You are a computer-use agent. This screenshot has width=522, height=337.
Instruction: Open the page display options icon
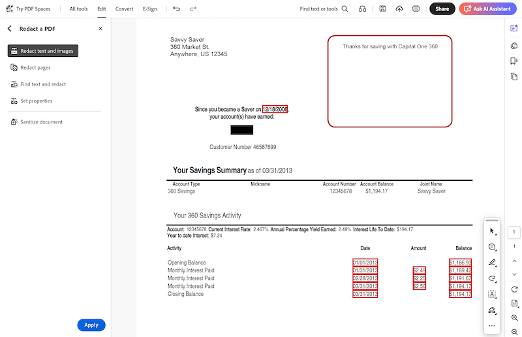pos(514,303)
